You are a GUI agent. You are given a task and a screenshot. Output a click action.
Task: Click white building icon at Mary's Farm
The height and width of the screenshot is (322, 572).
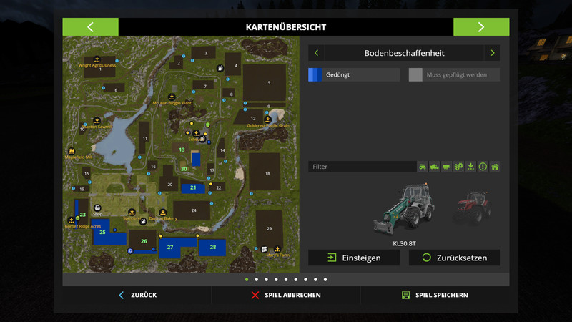pos(264,249)
